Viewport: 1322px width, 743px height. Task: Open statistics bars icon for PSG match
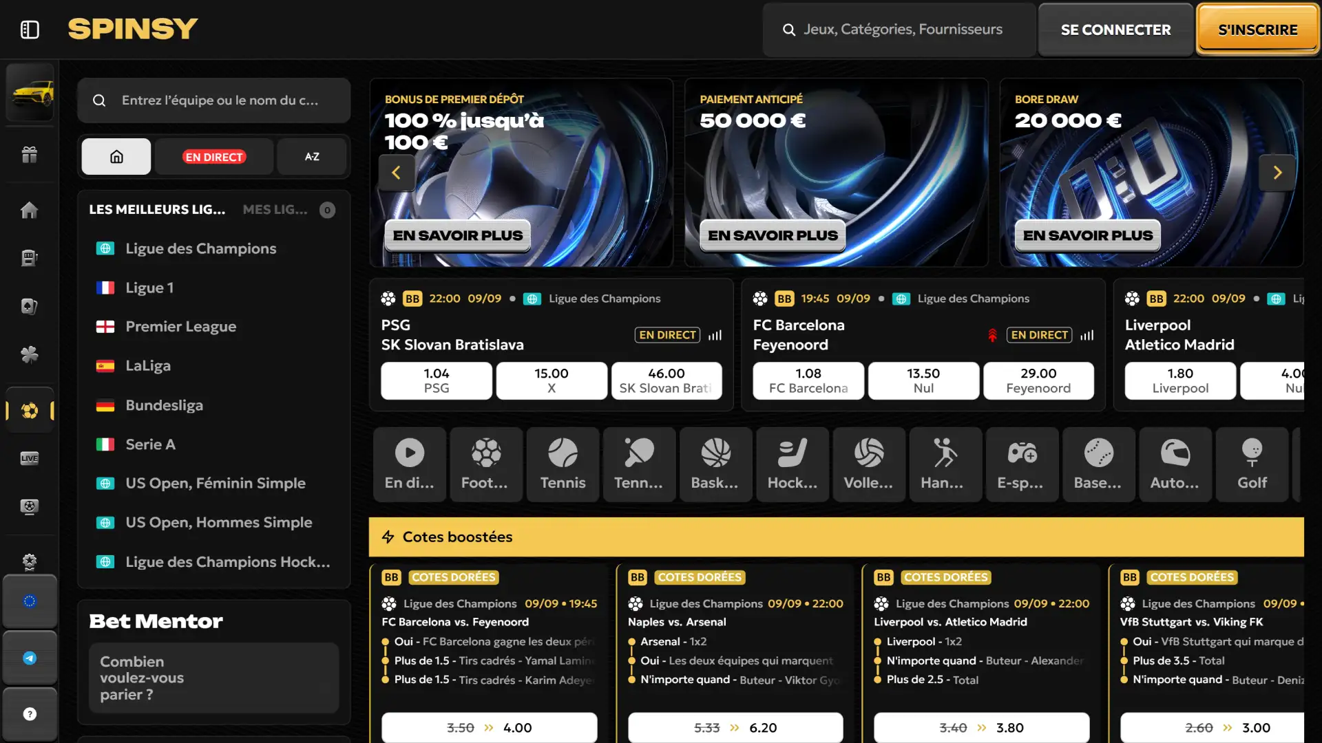point(715,335)
